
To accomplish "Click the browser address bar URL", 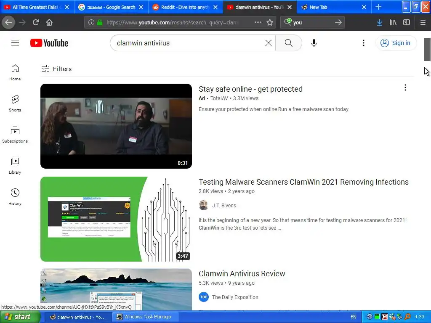I will pyautogui.click(x=173, y=22).
